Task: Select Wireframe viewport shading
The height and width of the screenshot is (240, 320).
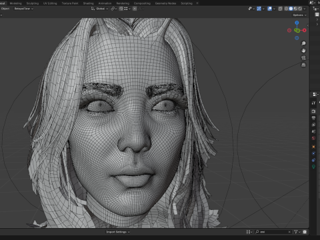Action: click(286, 9)
